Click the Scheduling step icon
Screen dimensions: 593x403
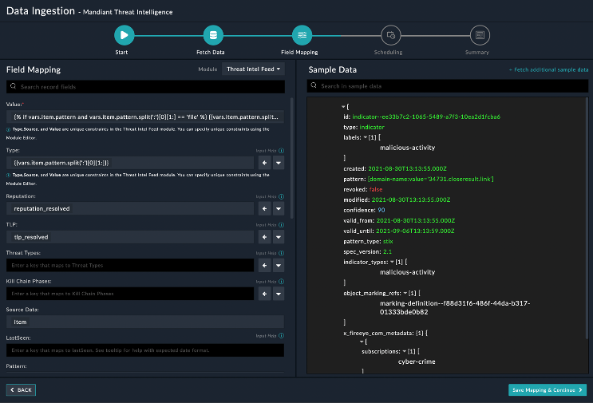389,35
